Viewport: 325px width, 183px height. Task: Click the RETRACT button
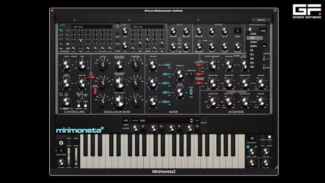tap(261, 20)
